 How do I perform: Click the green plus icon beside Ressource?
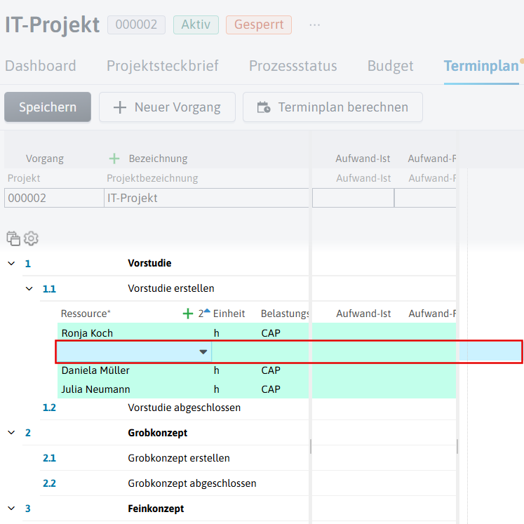coord(188,314)
